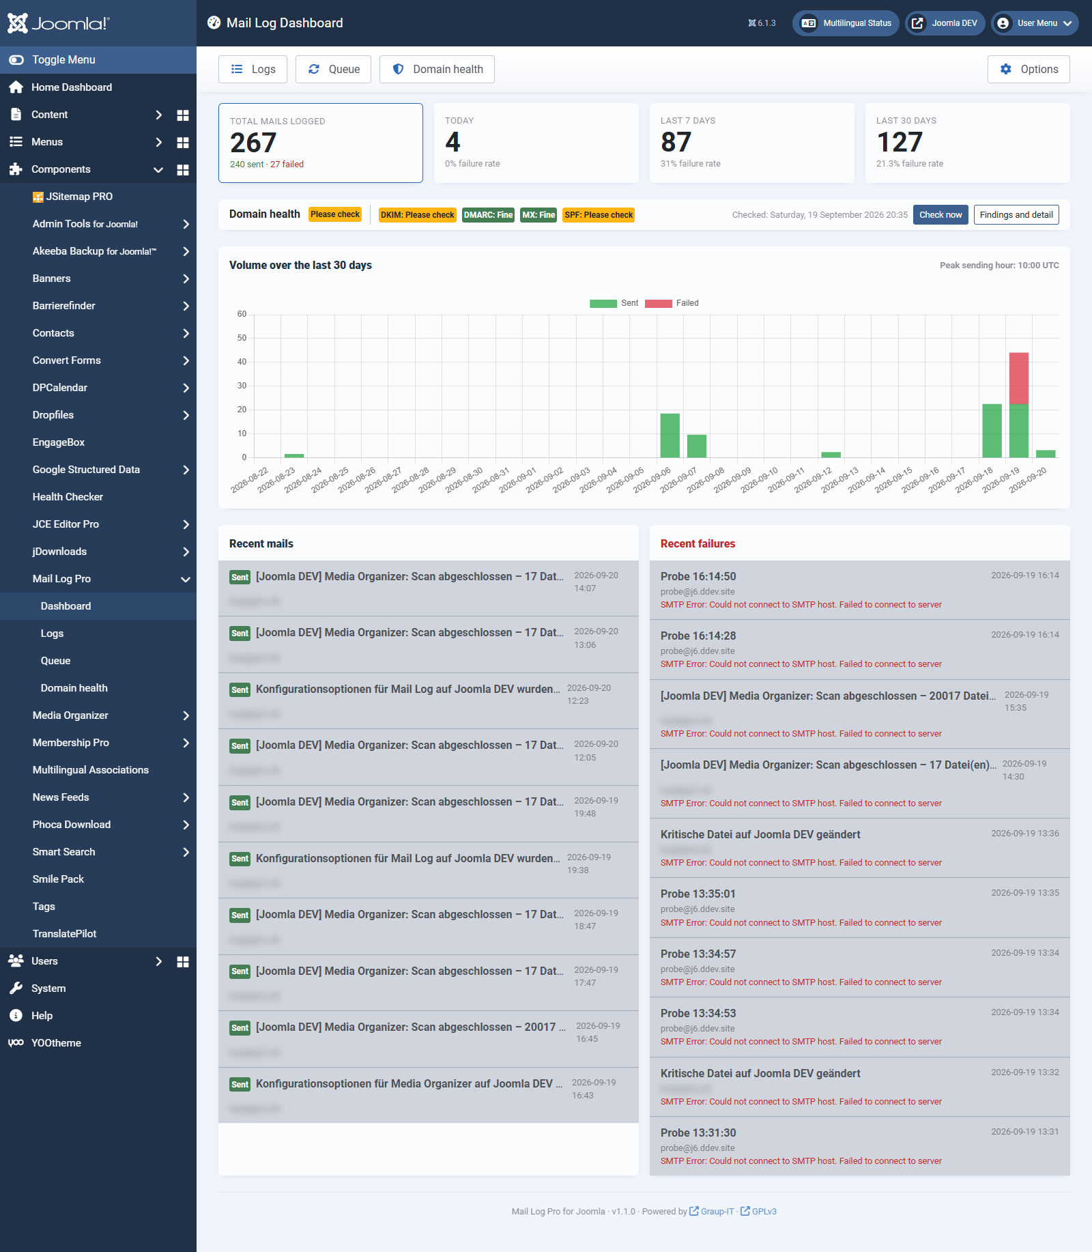Click the User Menu avatar icon
This screenshot has height=1252, width=1092.
click(1003, 23)
